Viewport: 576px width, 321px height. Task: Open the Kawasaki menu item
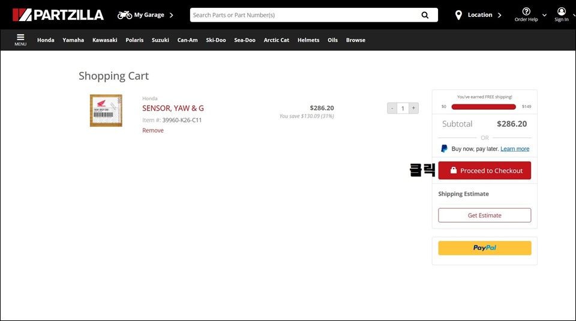(x=104, y=40)
